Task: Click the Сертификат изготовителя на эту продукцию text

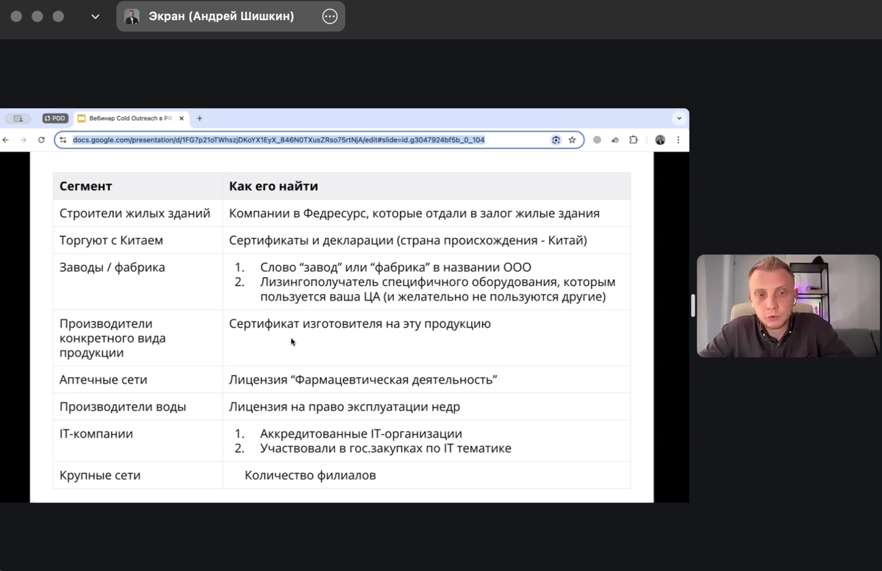Action: (360, 323)
